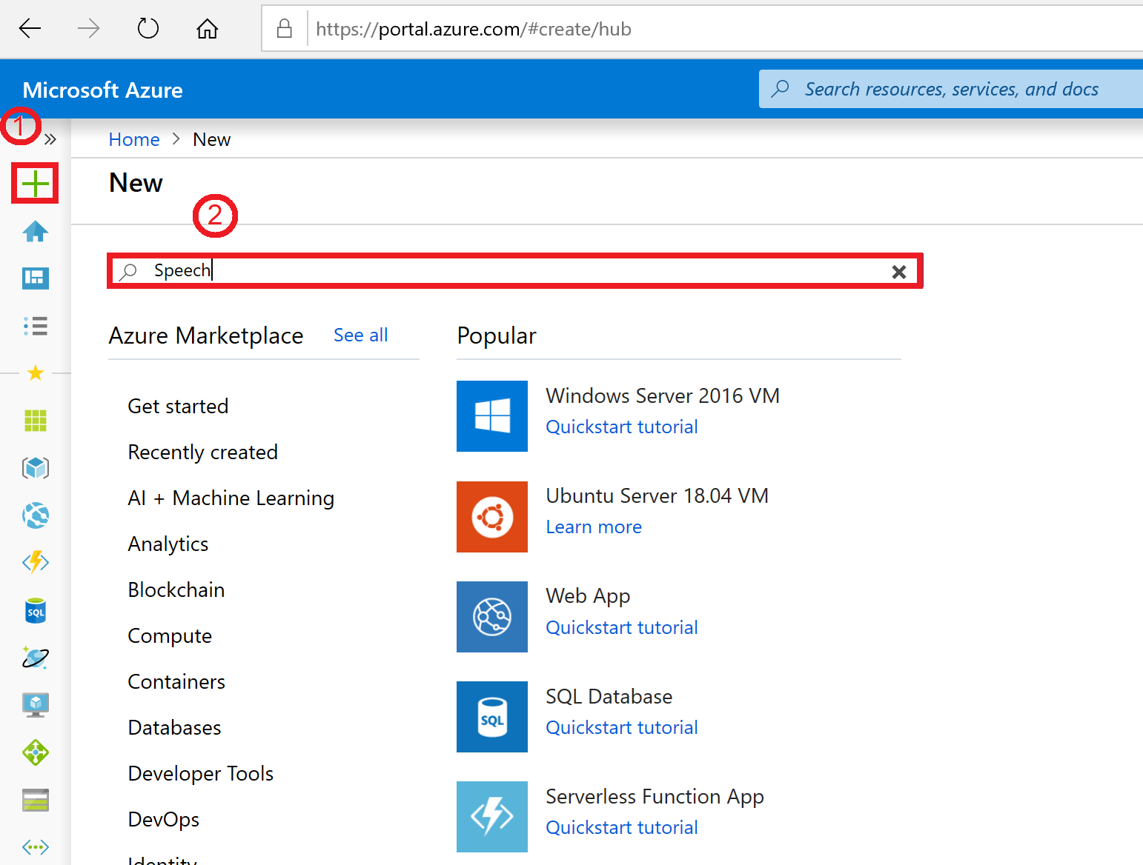Click Serverless Function App title
This screenshot has height=865, width=1143.
pos(655,797)
